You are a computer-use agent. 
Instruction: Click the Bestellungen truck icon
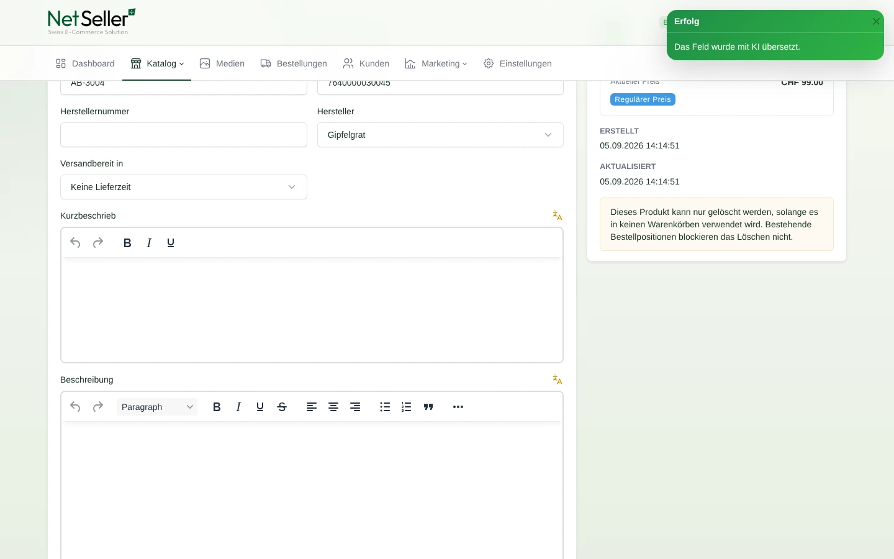[266, 63]
